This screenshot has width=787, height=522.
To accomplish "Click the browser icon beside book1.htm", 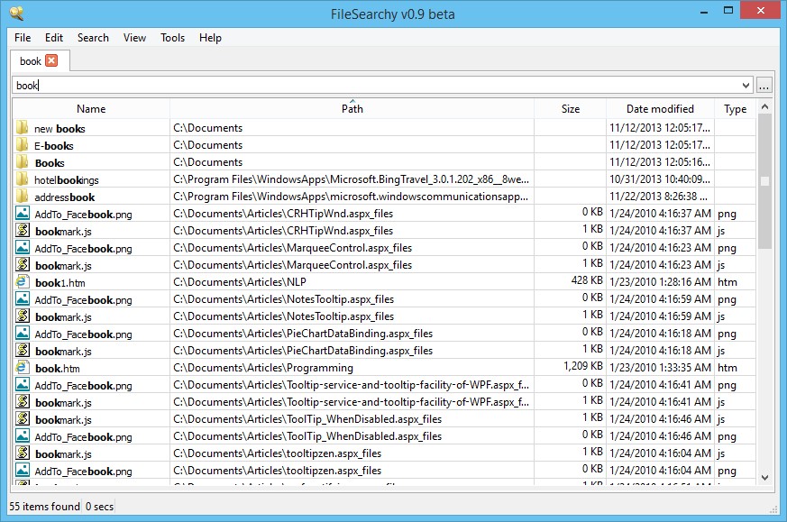I will point(22,282).
